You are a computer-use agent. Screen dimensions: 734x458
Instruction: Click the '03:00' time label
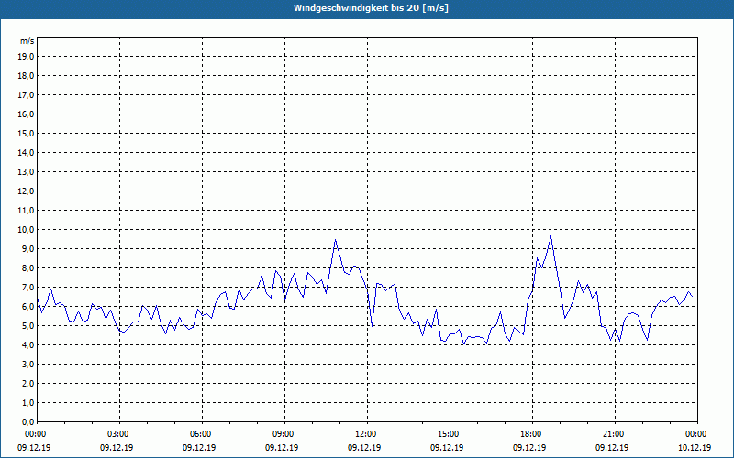point(120,434)
